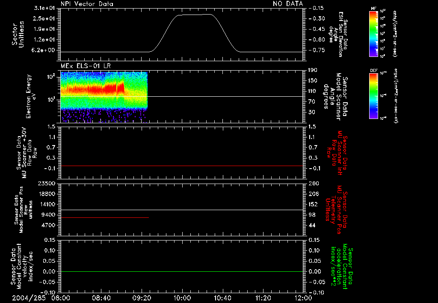Click the '10:40' time tick label
438x303 pixels.
tap(222, 298)
